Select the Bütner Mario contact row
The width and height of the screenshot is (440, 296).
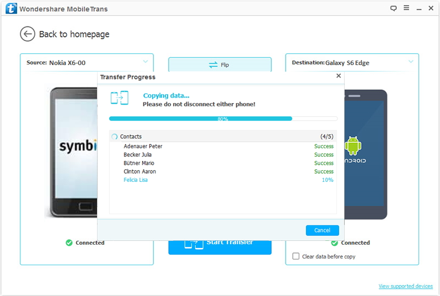223,163
